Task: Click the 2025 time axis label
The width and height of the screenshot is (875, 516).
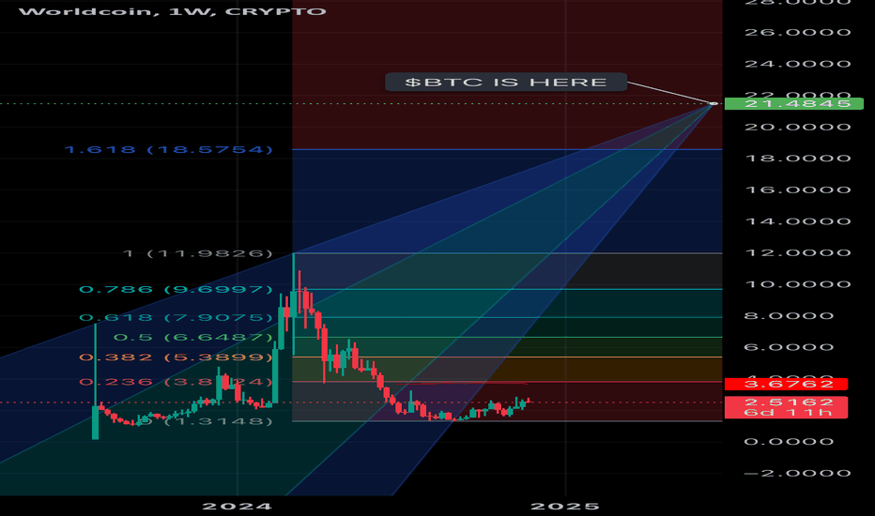Action: (565, 507)
